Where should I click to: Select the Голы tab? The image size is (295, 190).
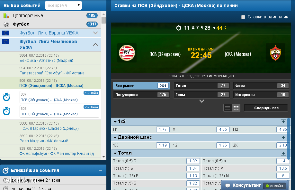tap(201, 95)
